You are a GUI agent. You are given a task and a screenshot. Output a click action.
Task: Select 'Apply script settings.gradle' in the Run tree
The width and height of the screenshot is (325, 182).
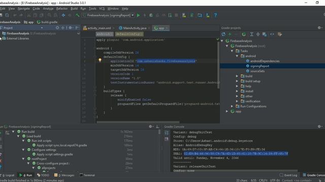[x=55, y=154]
